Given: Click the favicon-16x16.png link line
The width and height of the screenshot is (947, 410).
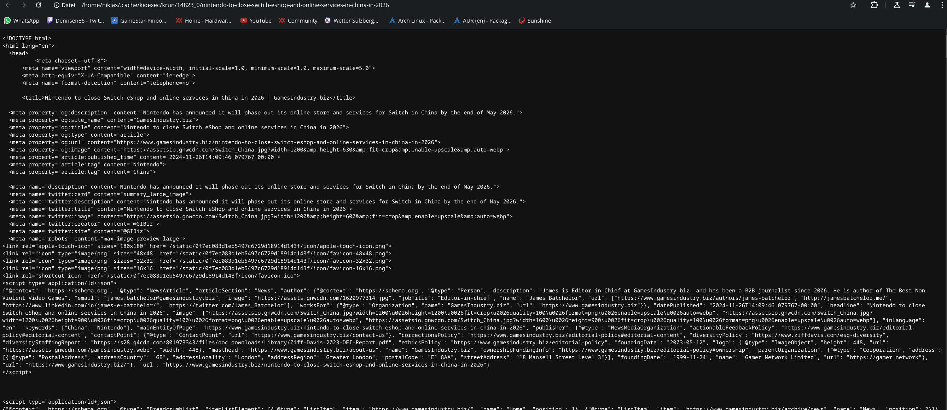Looking at the screenshot, I should (x=197, y=268).
